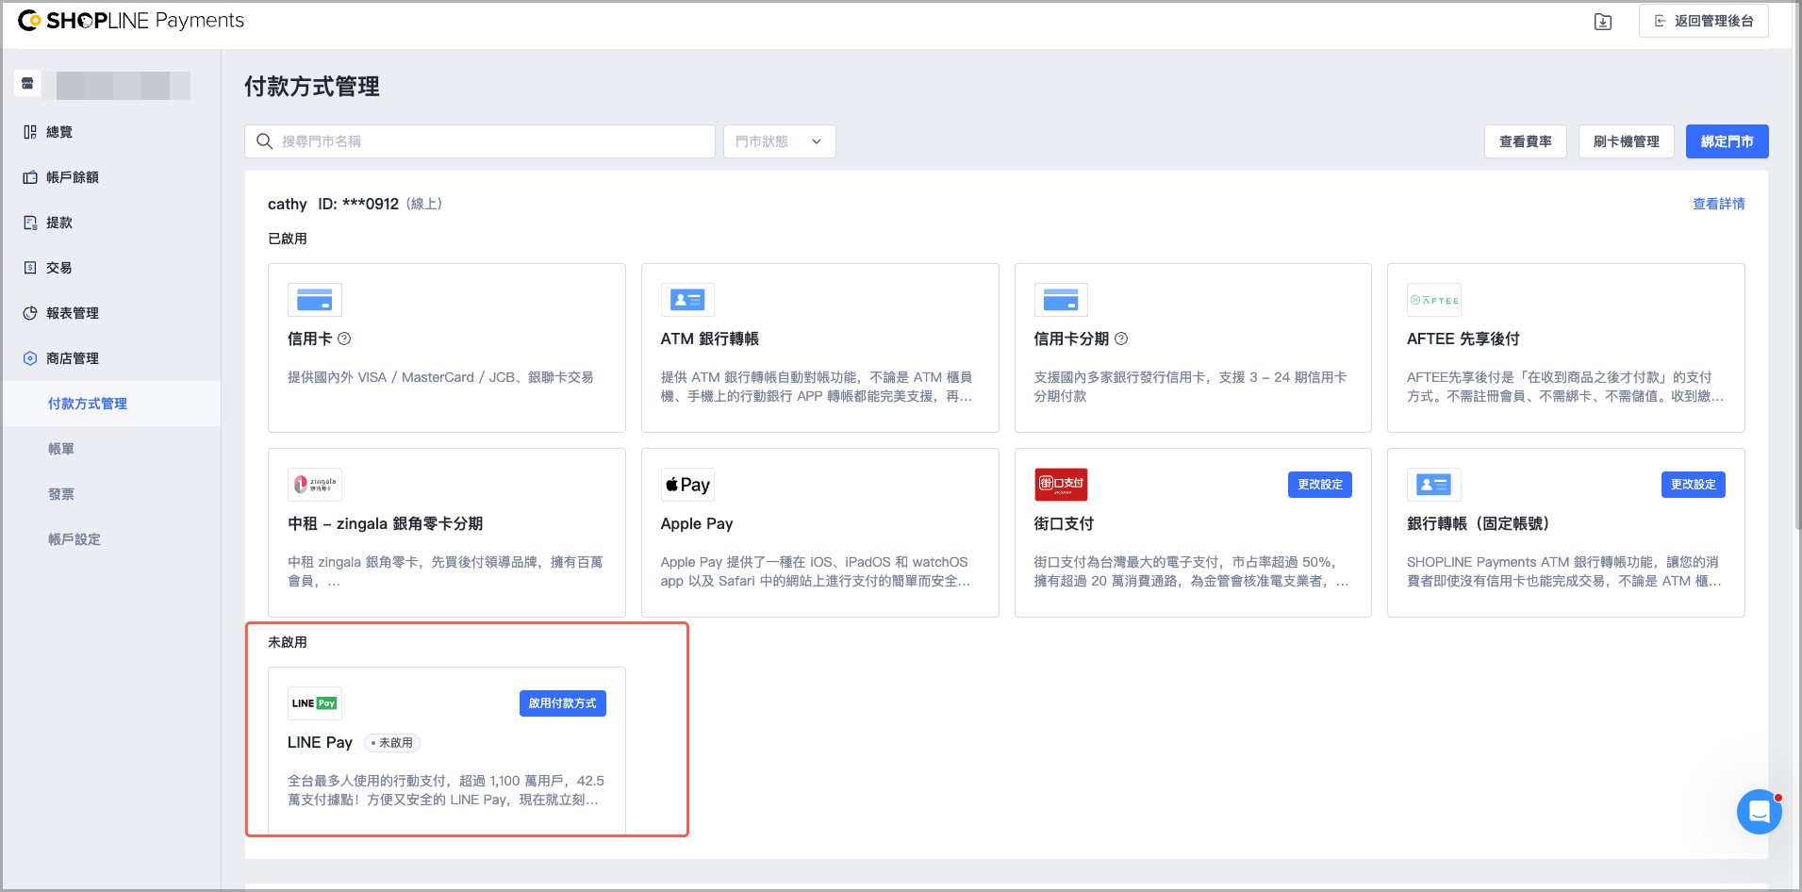The height and width of the screenshot is (892, 1802).
Task: Click the store icon in sidebar
Action: point(27,84)
